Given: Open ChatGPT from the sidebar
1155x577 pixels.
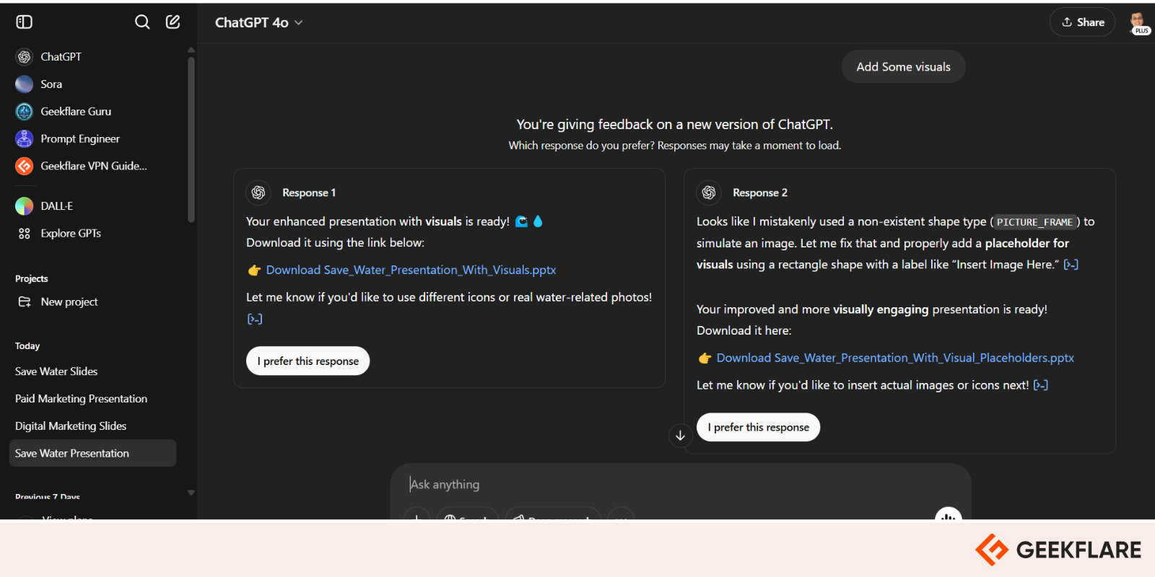Looking at the screenshot, I should pos(94,56).
